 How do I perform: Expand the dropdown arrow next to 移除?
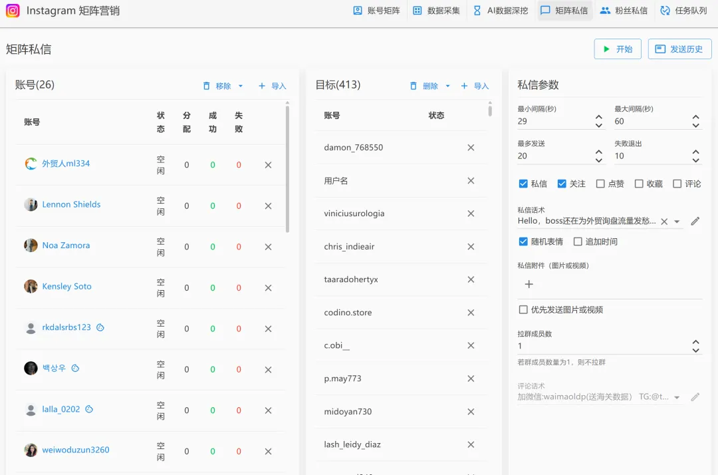coord(240,85)
